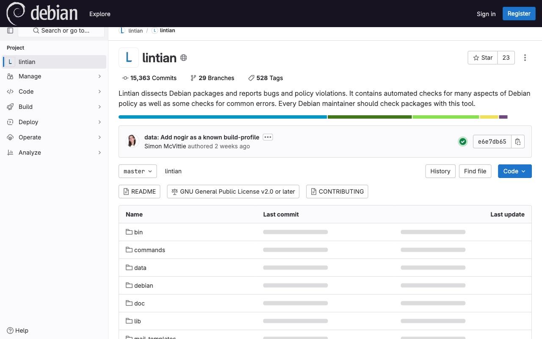This screenshot has height=339, width=542.
Task: Click blue segment of language bar
Action: (223, 117)
